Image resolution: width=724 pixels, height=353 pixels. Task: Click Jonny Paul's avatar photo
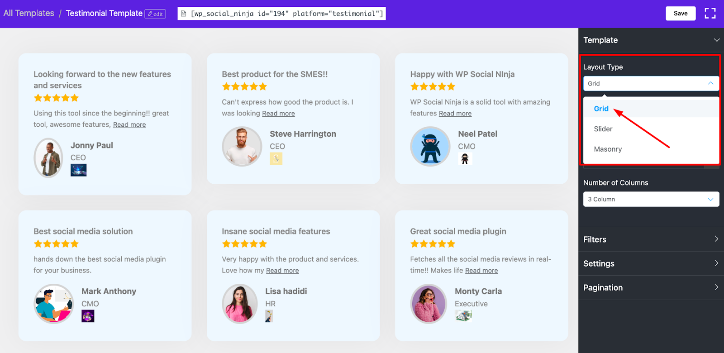pyautogui.click(x=48, y=158)
